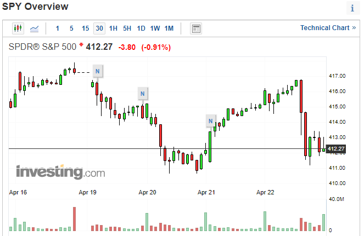Click the -3.80 price change value

pos(127,47)
